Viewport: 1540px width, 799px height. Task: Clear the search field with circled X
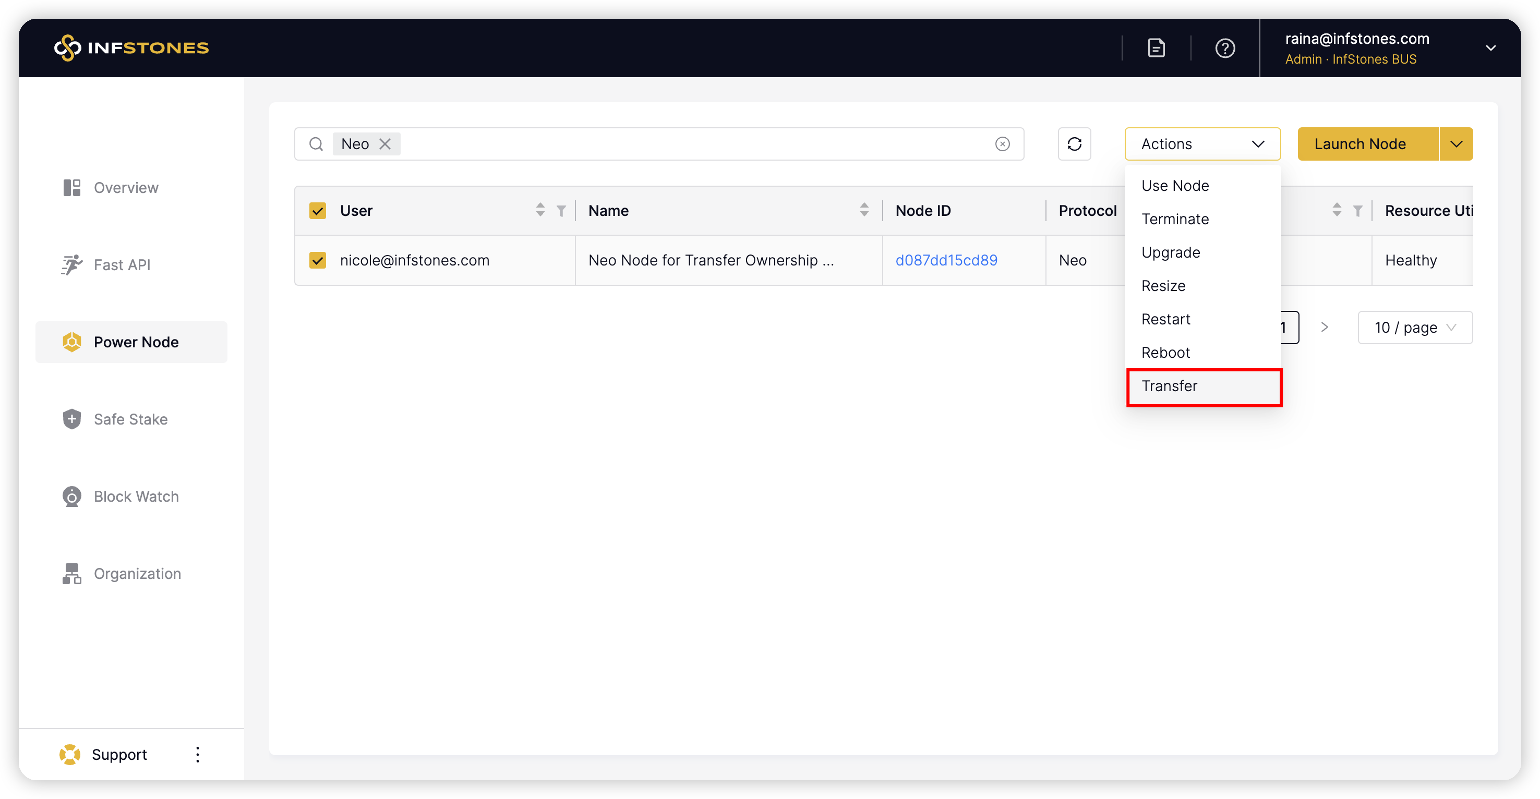pyautogui.click(x=1002, y=144)
